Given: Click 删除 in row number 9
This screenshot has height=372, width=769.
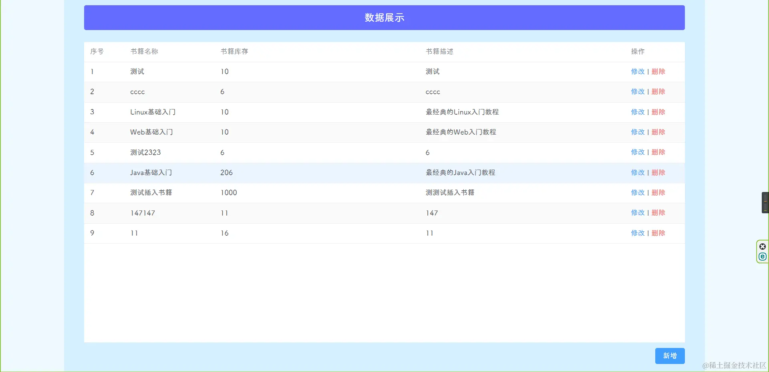Looking at the screenshot, I should tap(658, 233).
